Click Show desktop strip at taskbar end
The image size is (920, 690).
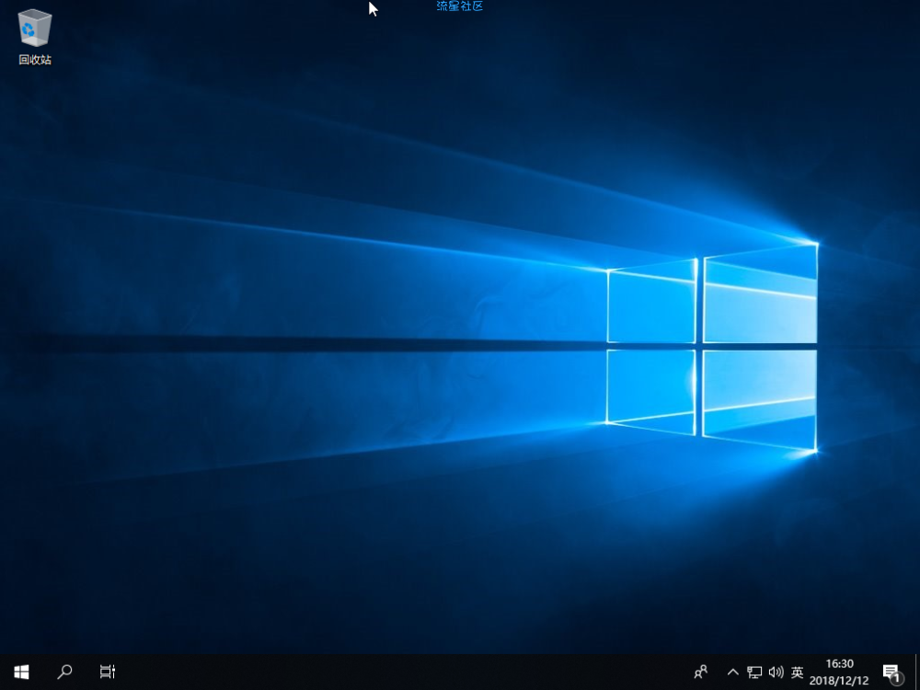tap(917, 672)
